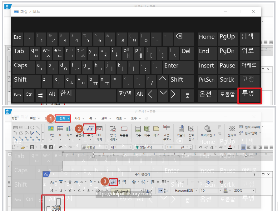Expand the 입력 도우미 dropdown arrow
Viewport: 278px width, 211px height.
(263, 127)
